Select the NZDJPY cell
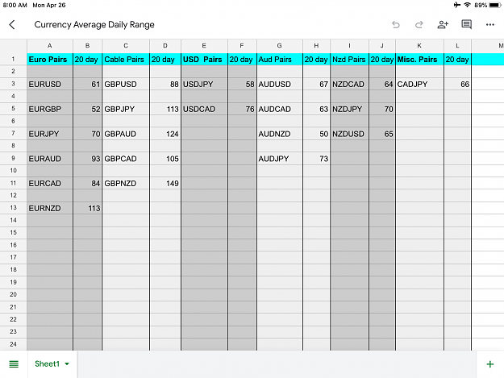 click(x=349, y=109)
